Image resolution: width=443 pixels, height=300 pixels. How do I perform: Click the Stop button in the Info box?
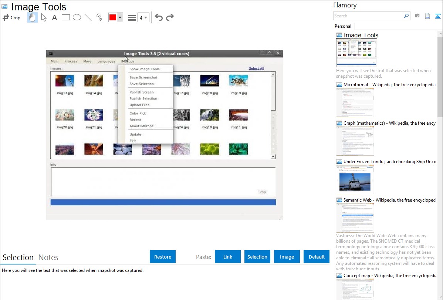262,192
